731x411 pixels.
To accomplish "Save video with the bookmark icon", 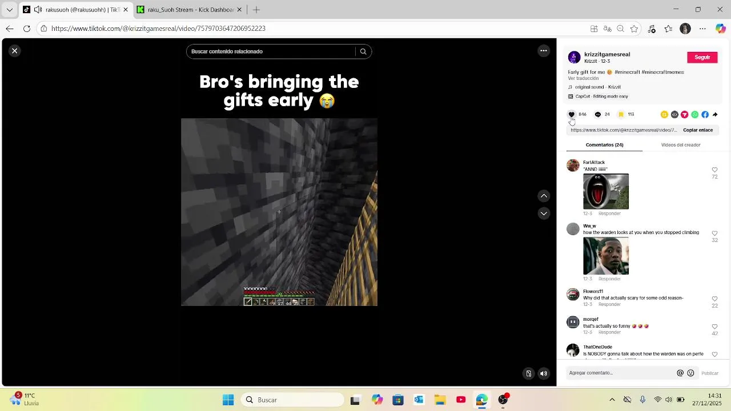I will [x=621, y=114].
